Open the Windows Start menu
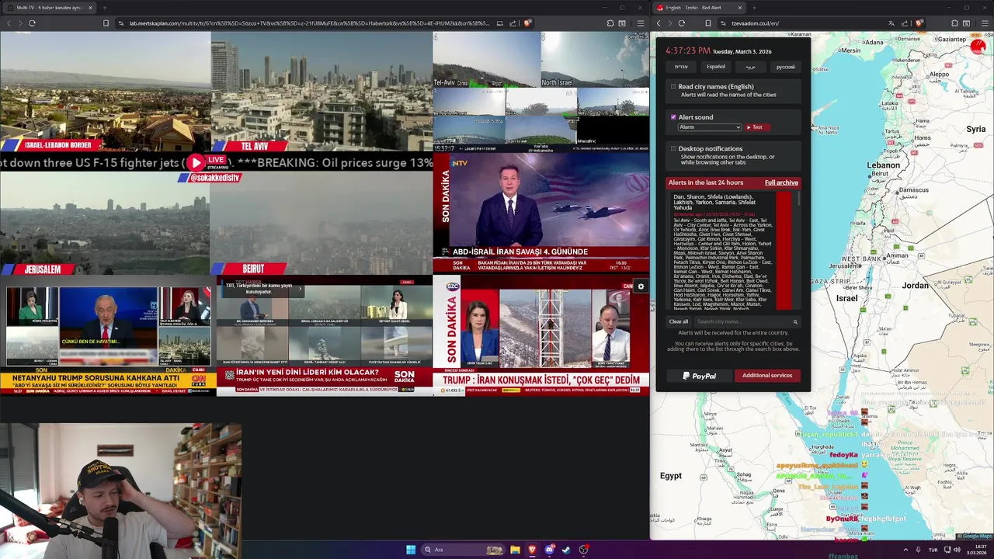This screenshot has width=994, height=559. tap(411, 550)
